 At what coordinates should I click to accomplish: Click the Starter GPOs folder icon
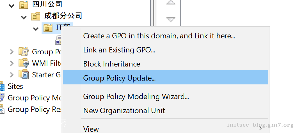point(24,74)
